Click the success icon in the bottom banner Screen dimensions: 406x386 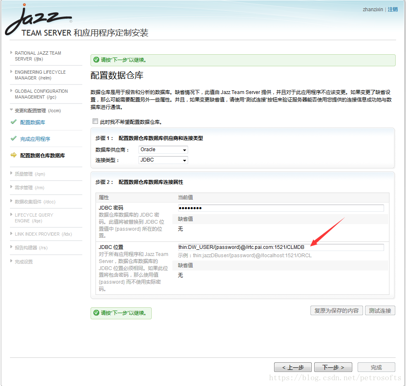pos(96,313)
